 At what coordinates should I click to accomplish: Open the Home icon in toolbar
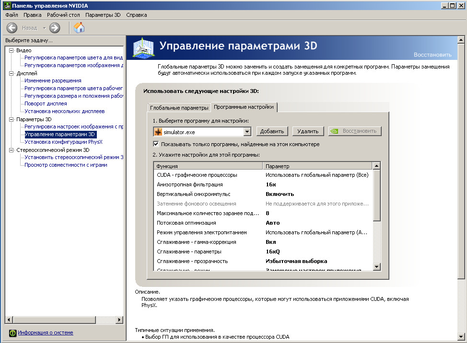[79, 28]
